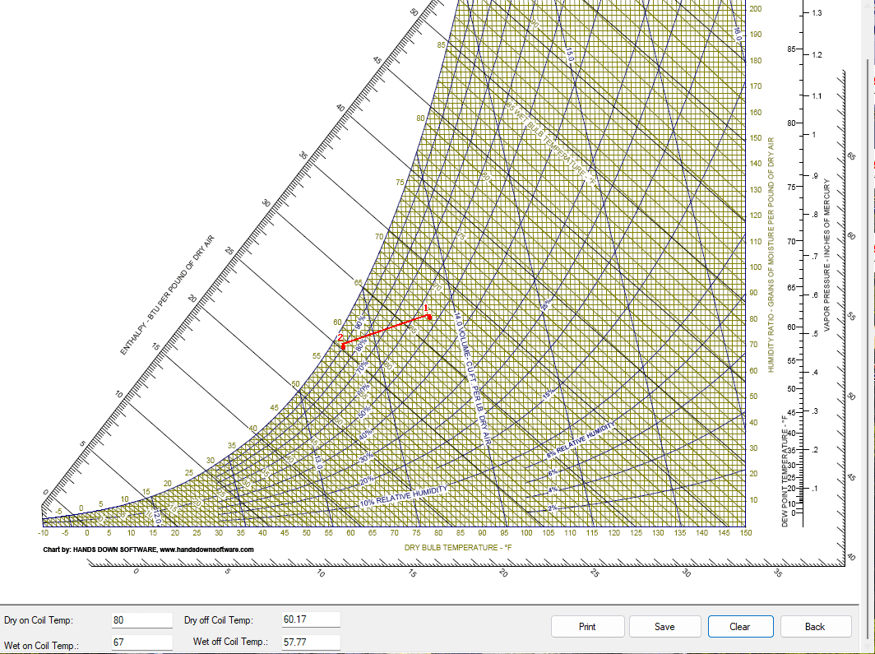This screenshot has height=654, width=875.
Task: Click the 100 humidity ratio axis value
Action: [756, 267]
